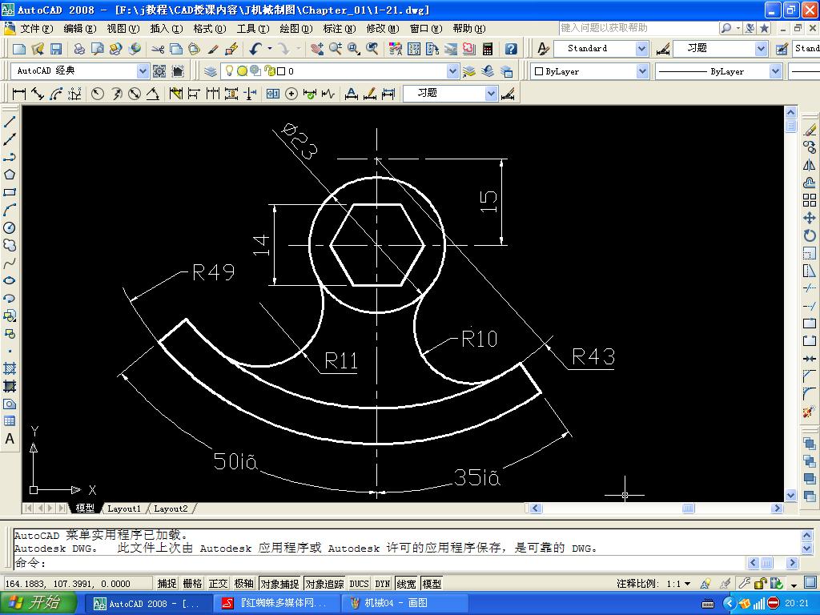This screenshot has height=615, width=820.
Task: Select the Revision Cloud tool
Action: point(10,245)
